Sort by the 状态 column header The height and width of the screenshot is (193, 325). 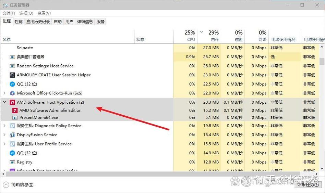click(154, 37)
